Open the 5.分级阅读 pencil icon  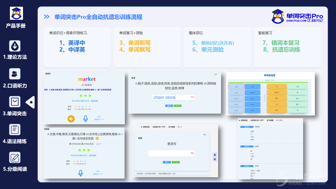coord(15,157)
